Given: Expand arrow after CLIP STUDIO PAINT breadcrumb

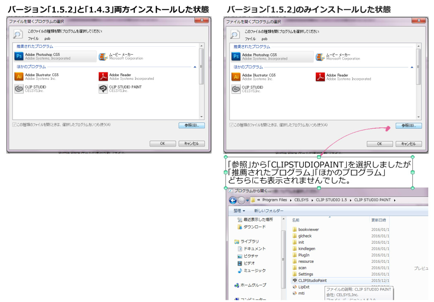Looking at the screenshot, I should (x=395, y=200).
